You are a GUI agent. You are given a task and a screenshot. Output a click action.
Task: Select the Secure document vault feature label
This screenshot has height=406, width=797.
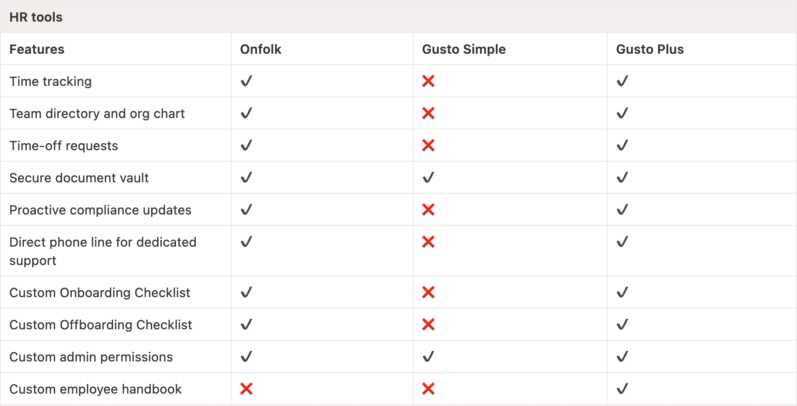pyautogui.click(x=79, y=178)
